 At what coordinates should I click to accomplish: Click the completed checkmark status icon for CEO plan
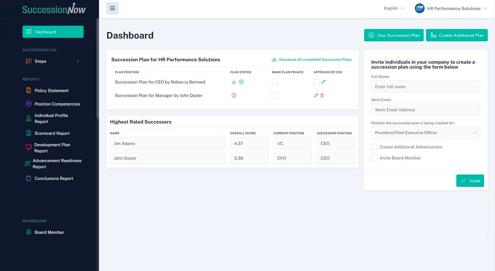click(x=241, y=82)
